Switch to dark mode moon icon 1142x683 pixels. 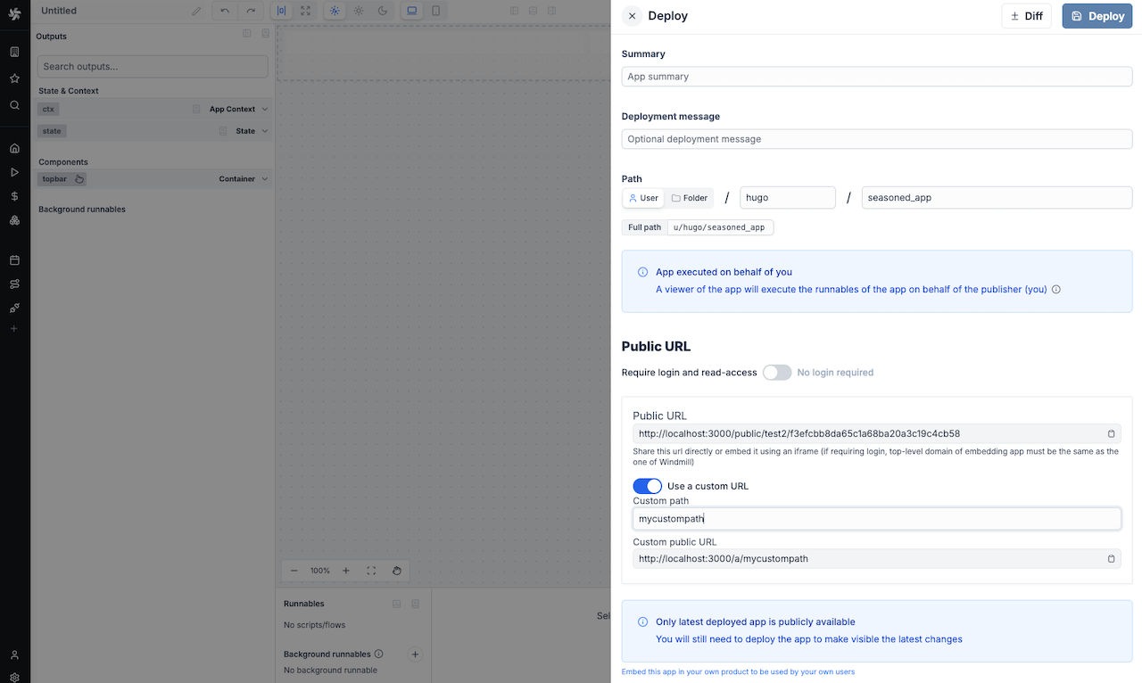pos(383,11)
